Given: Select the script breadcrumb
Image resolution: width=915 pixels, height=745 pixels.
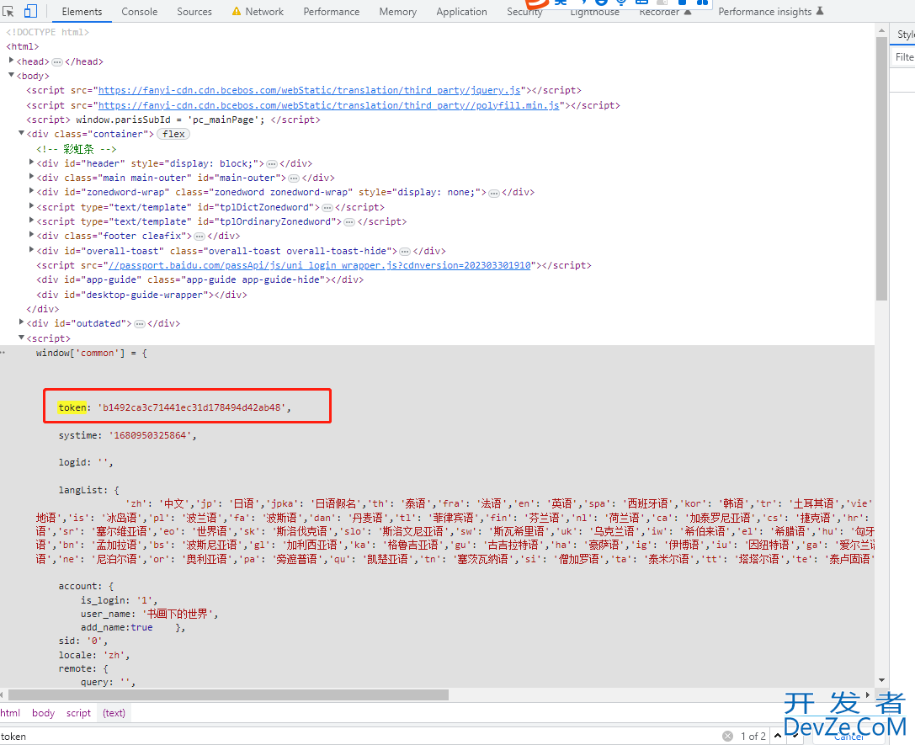Looking at the screenshot, I should click(x=78, y=713).
